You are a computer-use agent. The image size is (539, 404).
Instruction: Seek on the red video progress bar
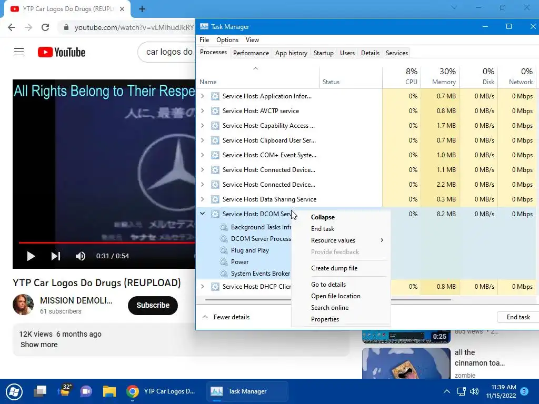(107, 243)
